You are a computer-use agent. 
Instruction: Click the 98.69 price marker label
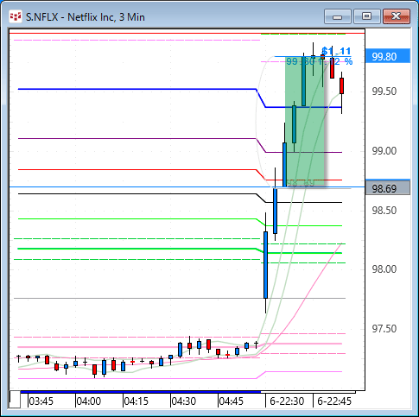coord(388,188)
